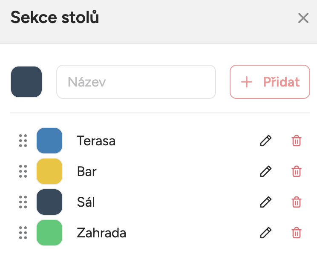The width and height of the screenshot is (317, 254).
Task: Focus the Název input field
Action: [136, 82]
